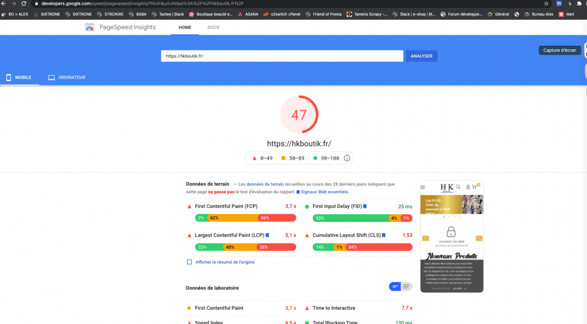Image resolution: width=587 pixels, height=324 pixels.
Task: Open the browser extensions puzzle icon
Action: point(579,4)
